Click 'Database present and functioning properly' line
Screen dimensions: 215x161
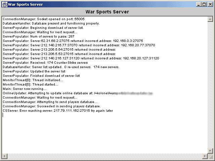click(51, 23)
